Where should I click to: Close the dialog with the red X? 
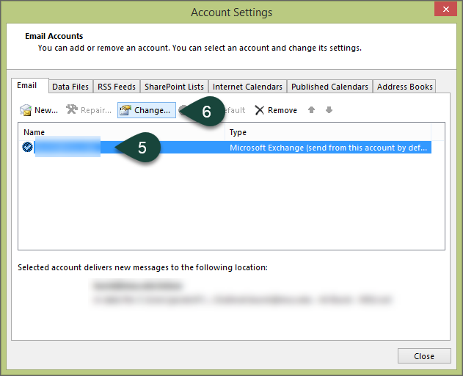point(442,10)
